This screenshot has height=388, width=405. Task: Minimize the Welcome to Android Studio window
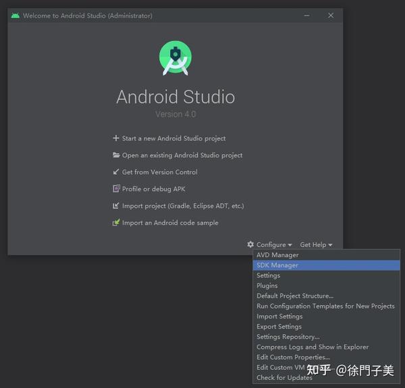(306, 16)
